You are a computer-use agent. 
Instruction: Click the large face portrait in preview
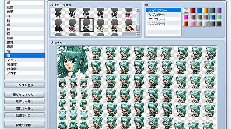(73, 62)
